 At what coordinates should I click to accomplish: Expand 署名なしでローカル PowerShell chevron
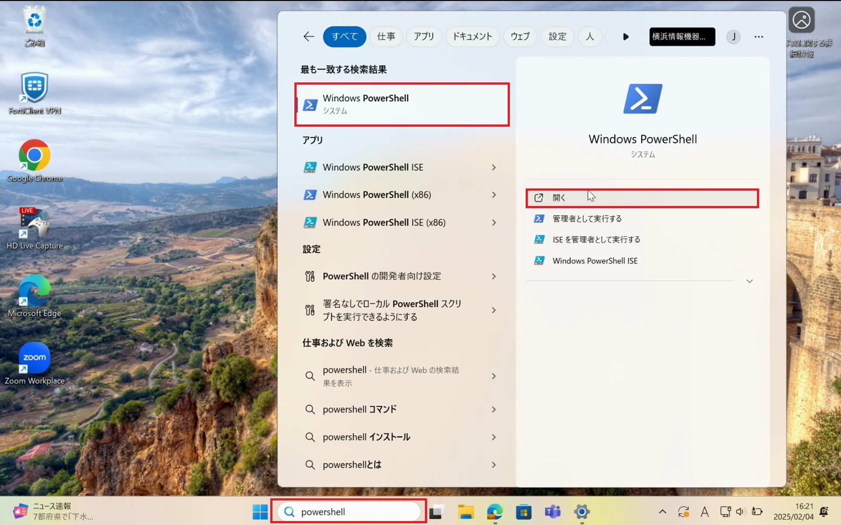[494, 310]
